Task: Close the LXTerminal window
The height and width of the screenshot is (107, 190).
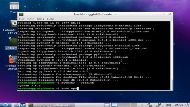Action: pyautogui.click(x=170, y=14)
